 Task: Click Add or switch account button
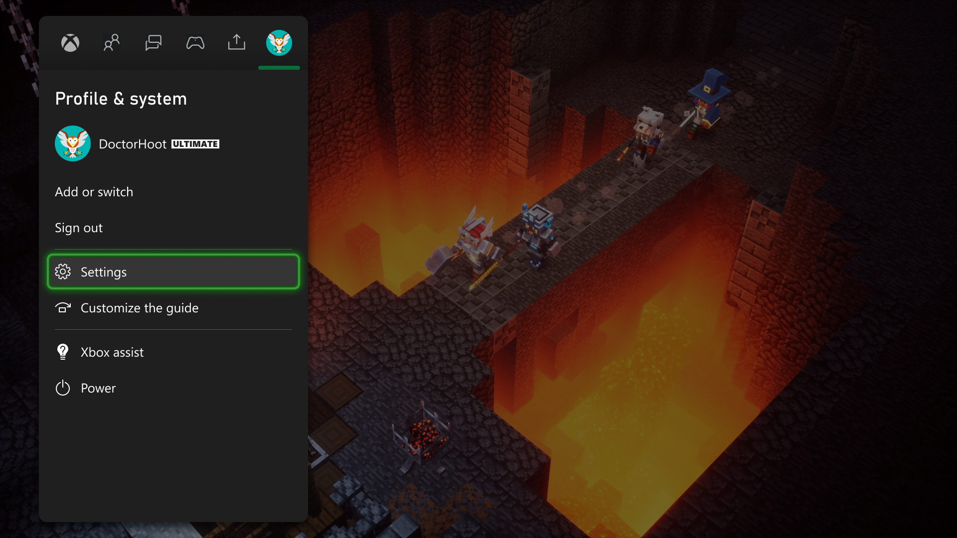point(94,191)
